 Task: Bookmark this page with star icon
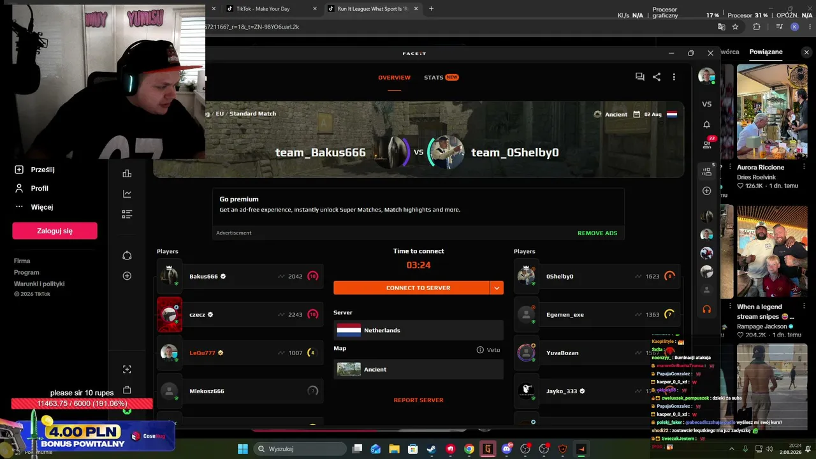(735, 27)
